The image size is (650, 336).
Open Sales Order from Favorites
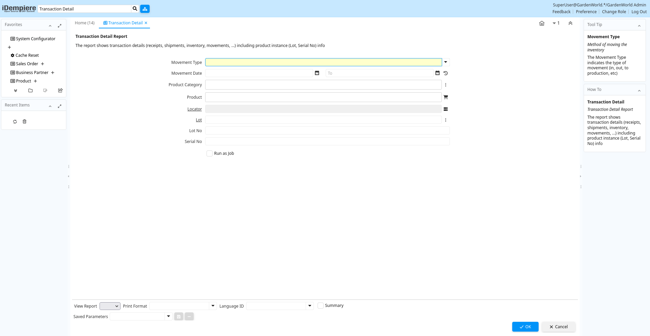pyautogui.click(x=27, y=64)
